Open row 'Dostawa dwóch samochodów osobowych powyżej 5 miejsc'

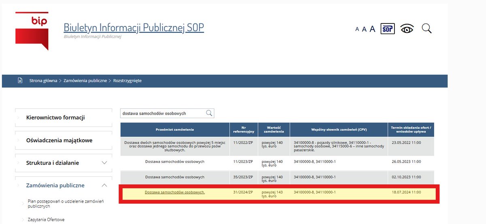[175, 146]
